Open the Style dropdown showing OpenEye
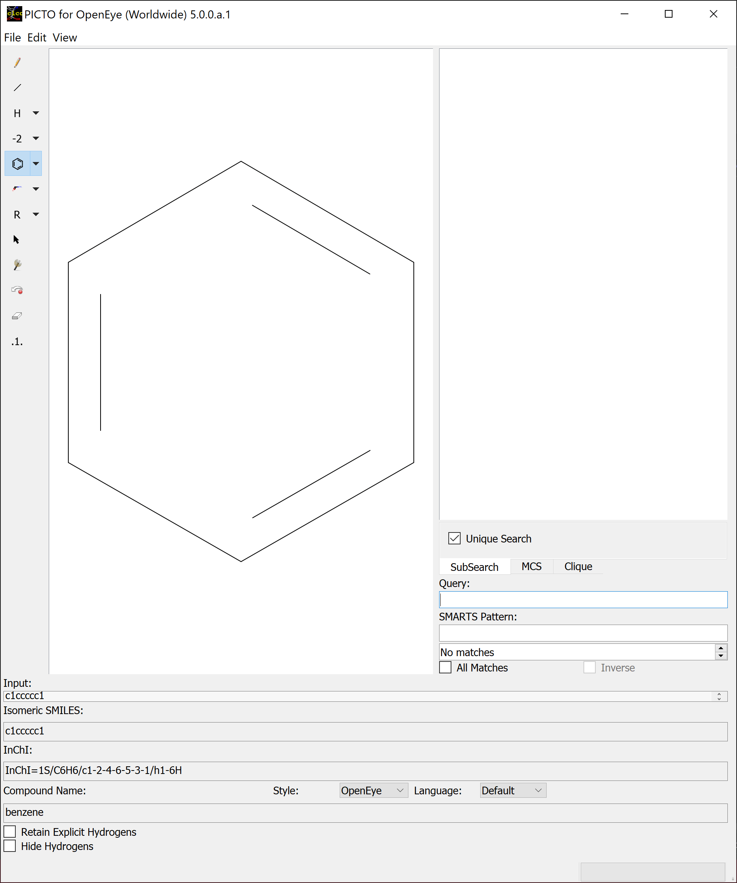 click(x=373, y=790)
